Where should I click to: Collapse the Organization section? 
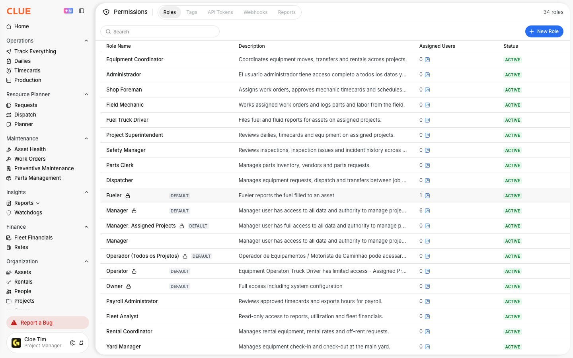point(86,261)
